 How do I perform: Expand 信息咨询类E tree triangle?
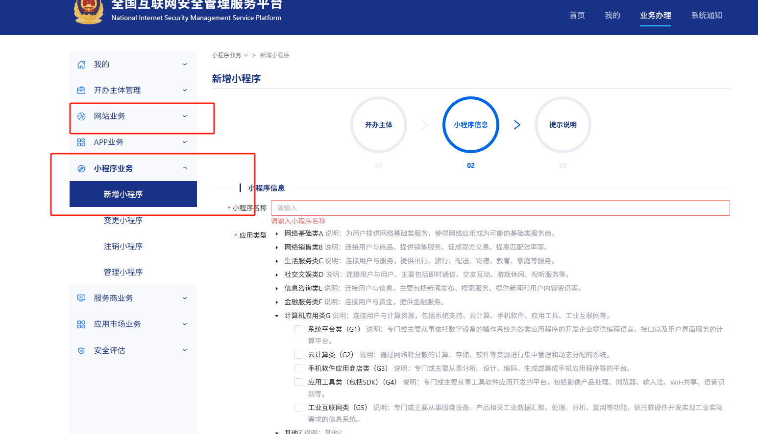click(x=277, y=289)
